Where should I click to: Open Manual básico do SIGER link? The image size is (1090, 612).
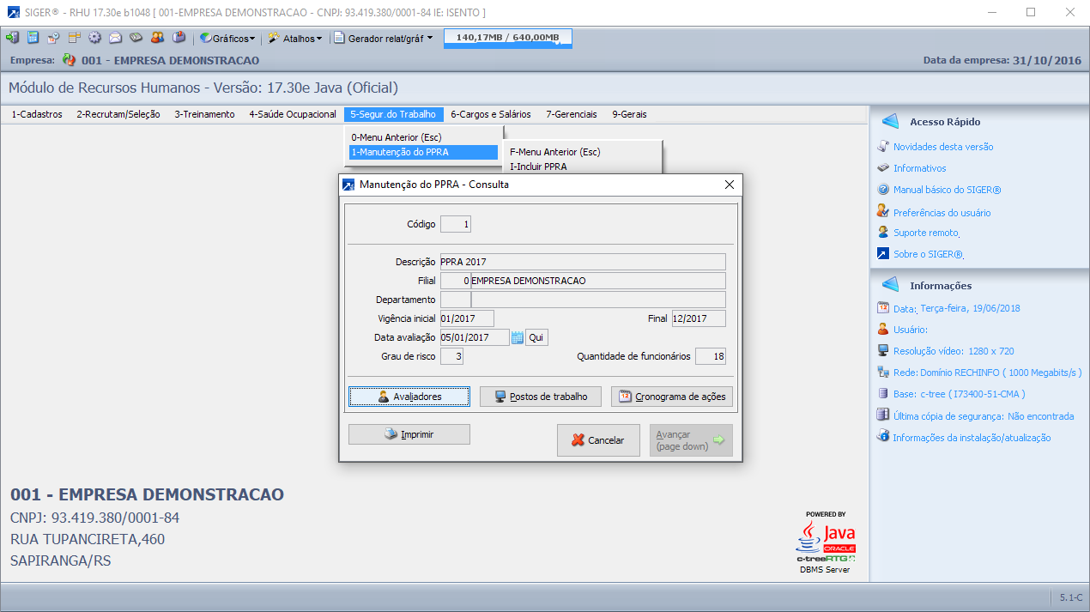click(x=947, y=190)
